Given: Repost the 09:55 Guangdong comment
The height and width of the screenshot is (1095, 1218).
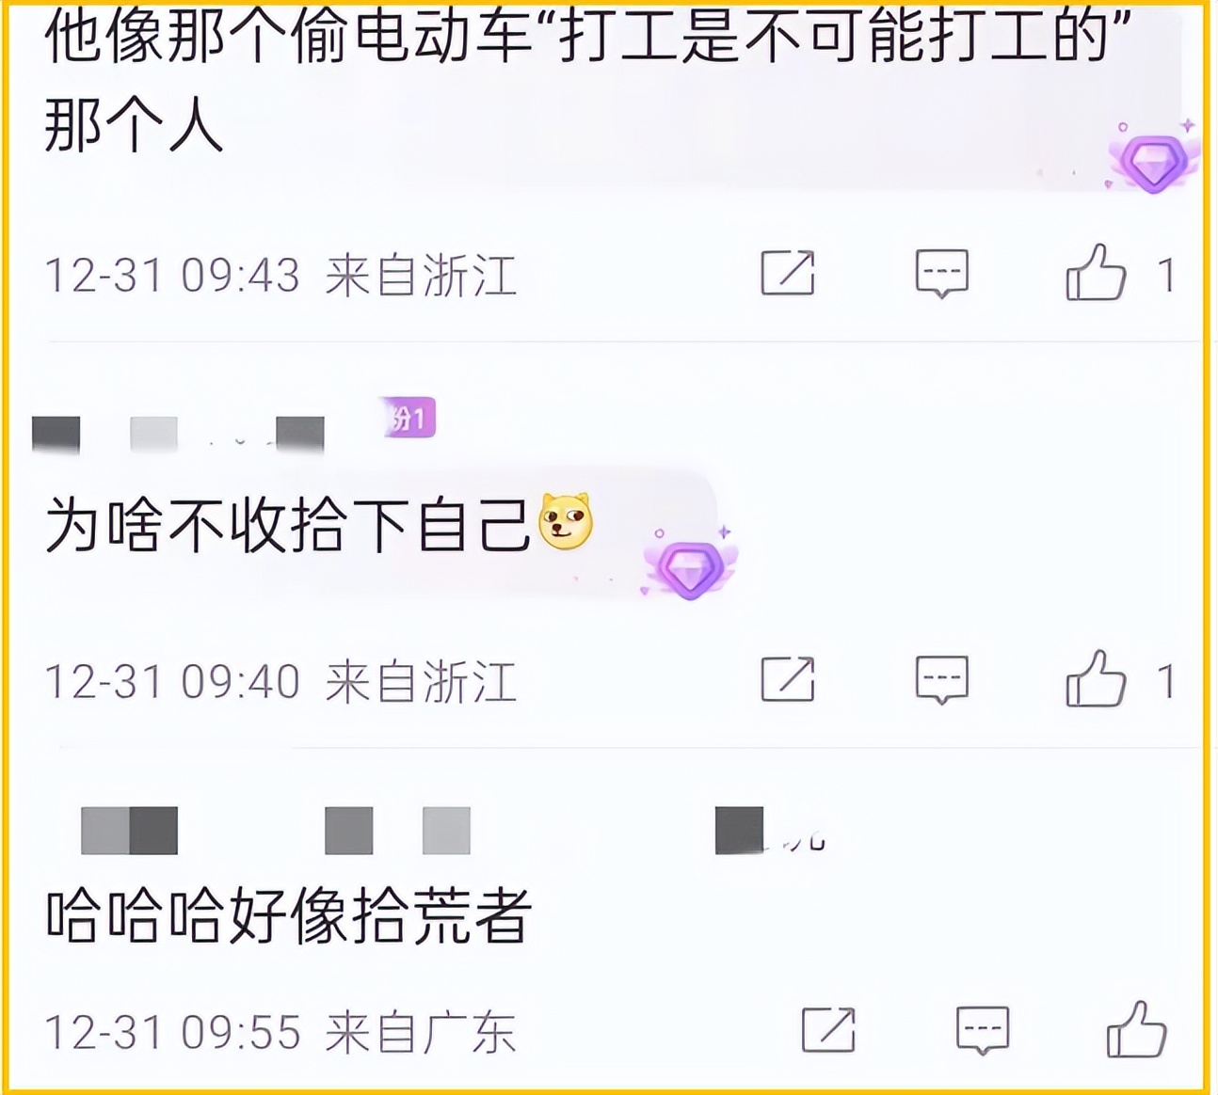Looking at the screenshot, I should tap(828, 1030).
